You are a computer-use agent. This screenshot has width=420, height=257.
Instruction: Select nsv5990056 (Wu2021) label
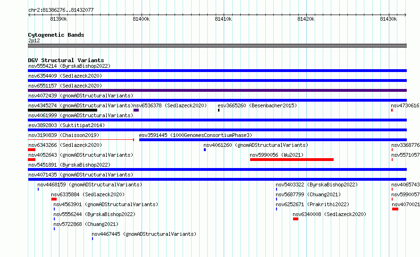pos(277,155)
